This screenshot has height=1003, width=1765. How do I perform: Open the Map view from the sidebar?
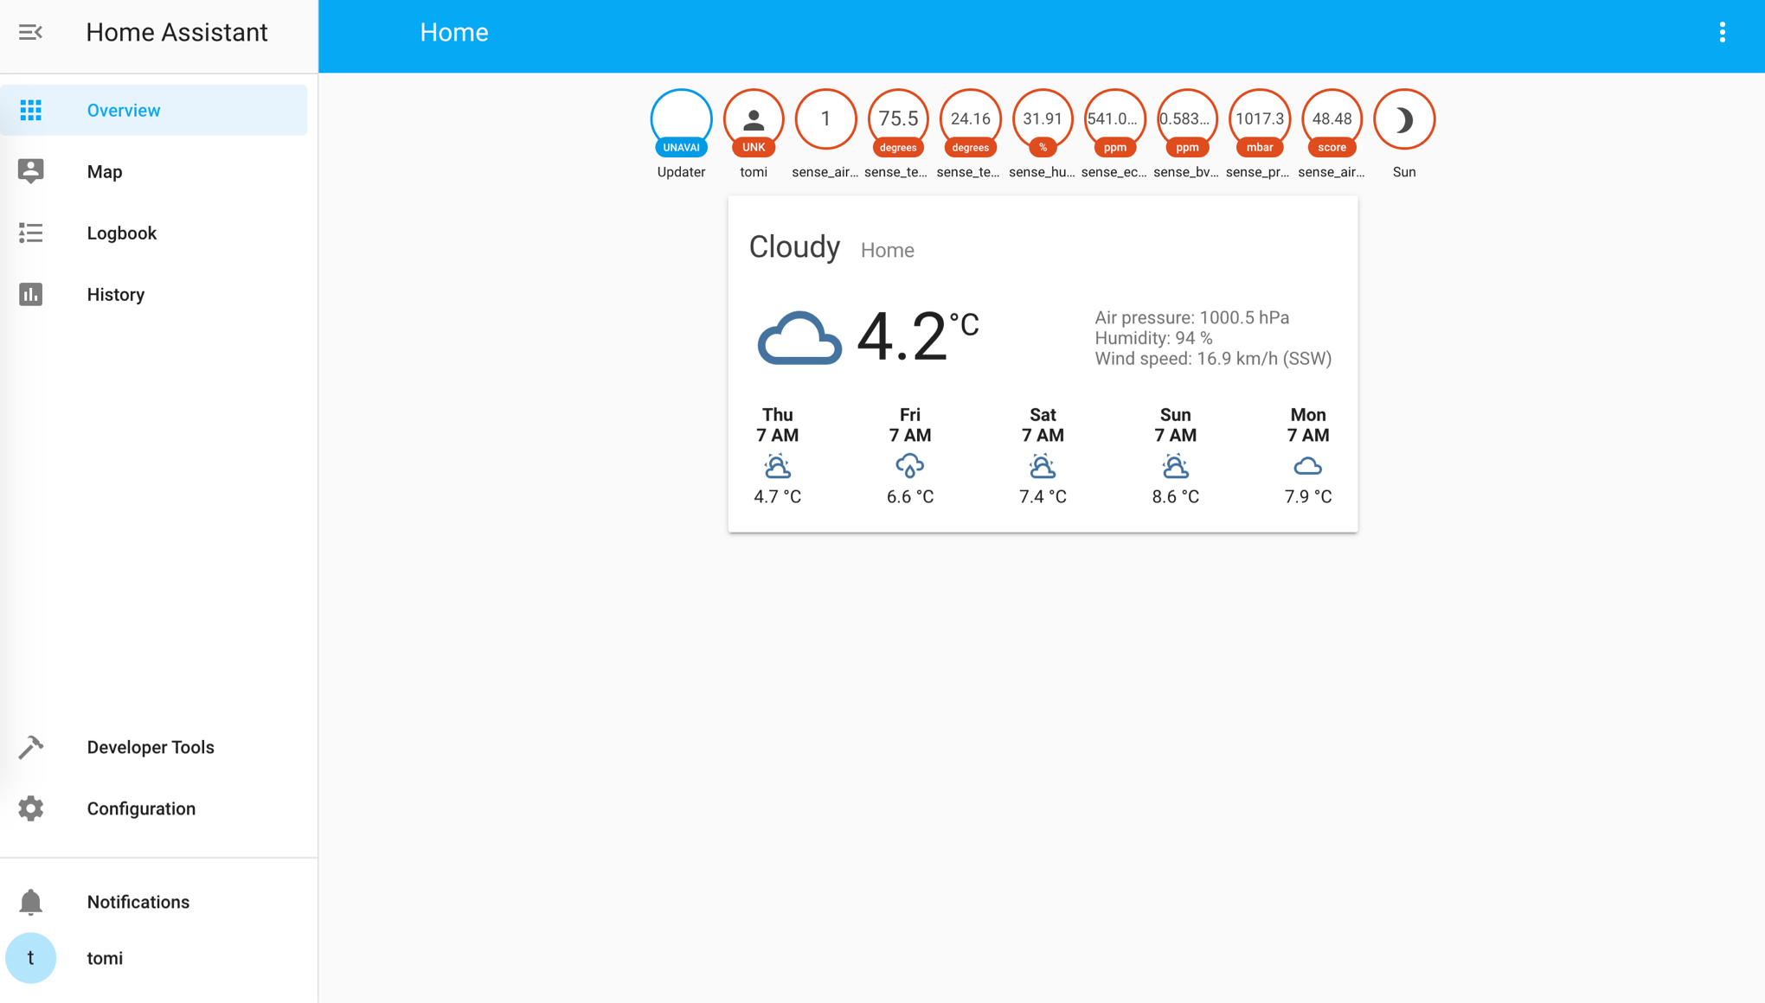(x=104, y=171)
